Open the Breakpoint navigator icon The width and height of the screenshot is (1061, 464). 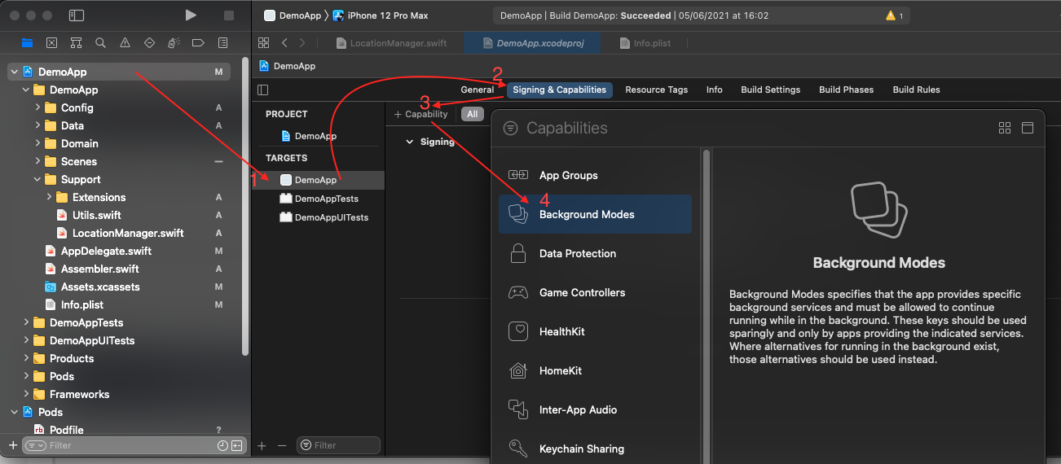[x=198, y=43]
